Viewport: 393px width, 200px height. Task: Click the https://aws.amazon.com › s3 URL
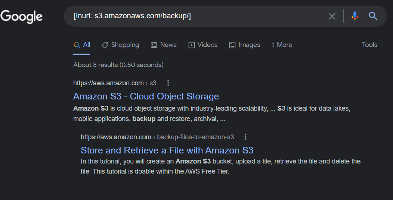coord(115,83)
